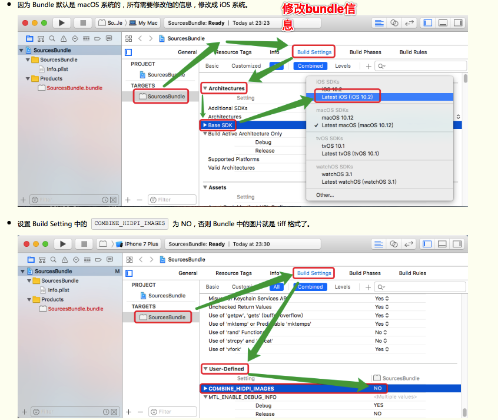
Task: Toggle navigator panel in upper Xcode window
Action: coord(428,23)
